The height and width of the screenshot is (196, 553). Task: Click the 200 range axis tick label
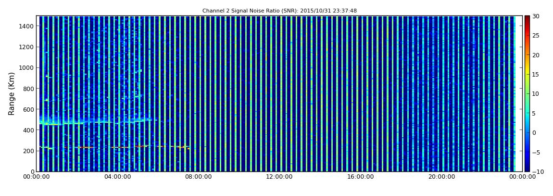click(28, 151)
